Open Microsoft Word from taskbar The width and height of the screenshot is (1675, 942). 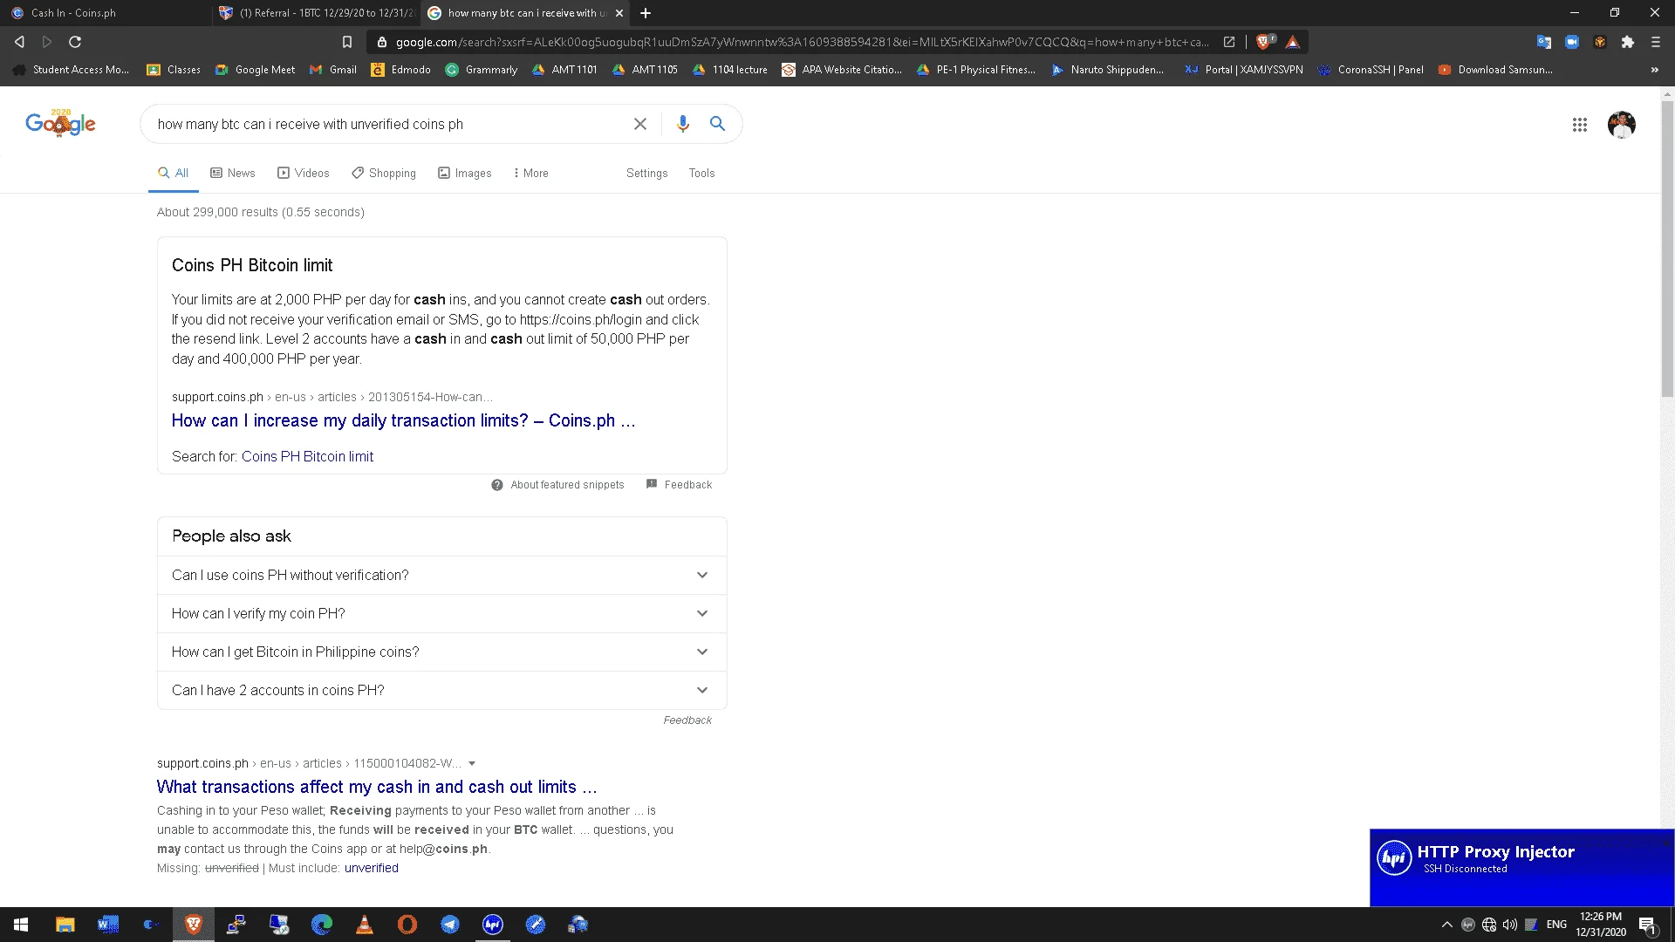(x=108, y=925)
